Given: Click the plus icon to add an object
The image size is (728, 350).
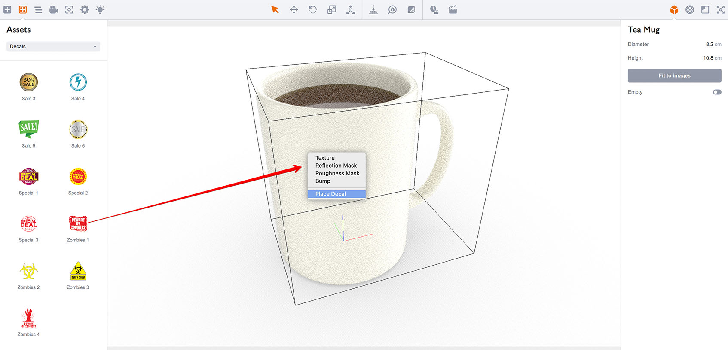Looking at the screenshot, I should [7, 9].
